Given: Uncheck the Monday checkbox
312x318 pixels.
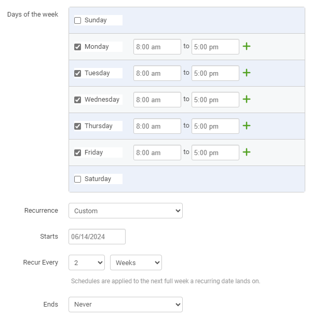Looking at the screenshot, I should tap(77, 47).
